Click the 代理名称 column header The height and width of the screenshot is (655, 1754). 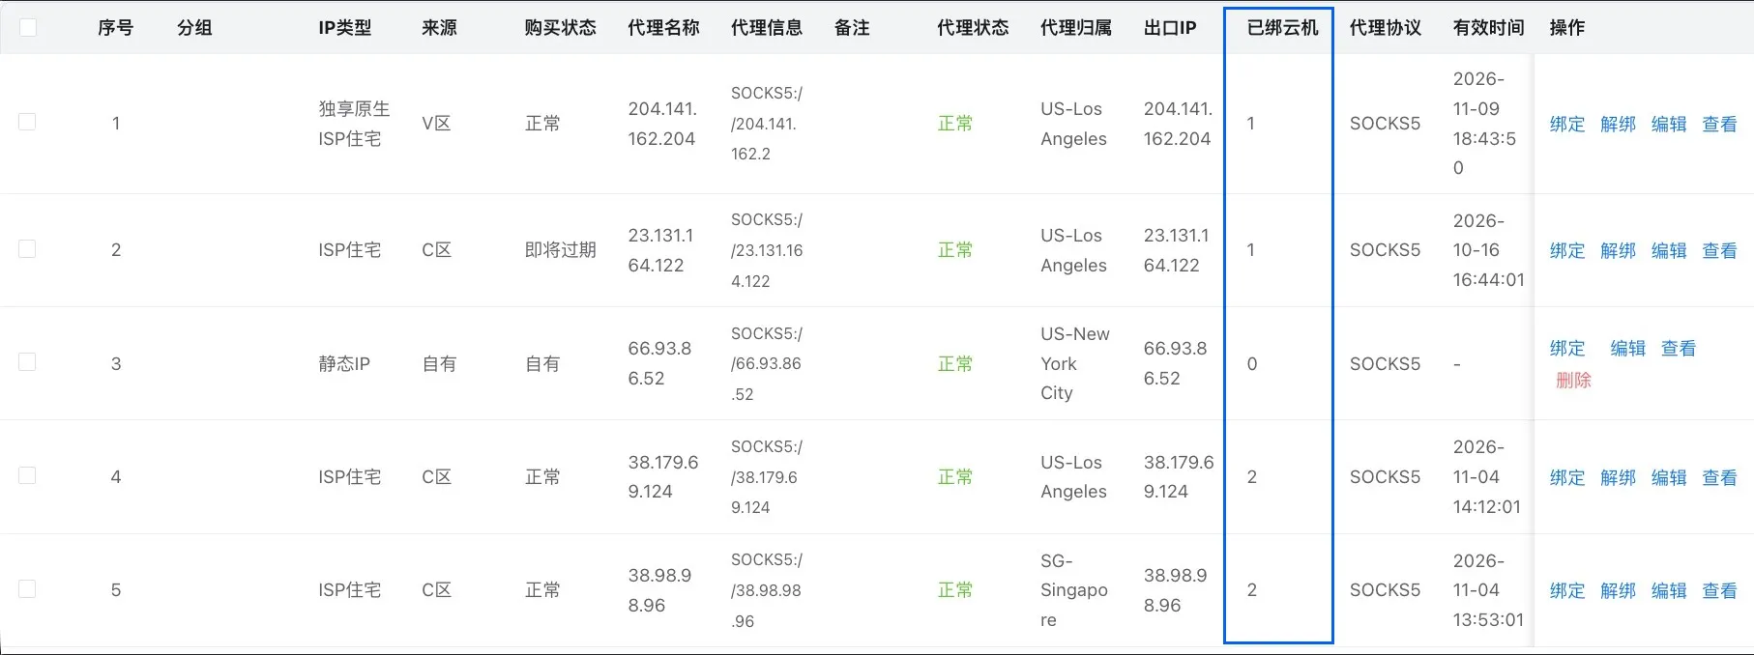point(663,27)
